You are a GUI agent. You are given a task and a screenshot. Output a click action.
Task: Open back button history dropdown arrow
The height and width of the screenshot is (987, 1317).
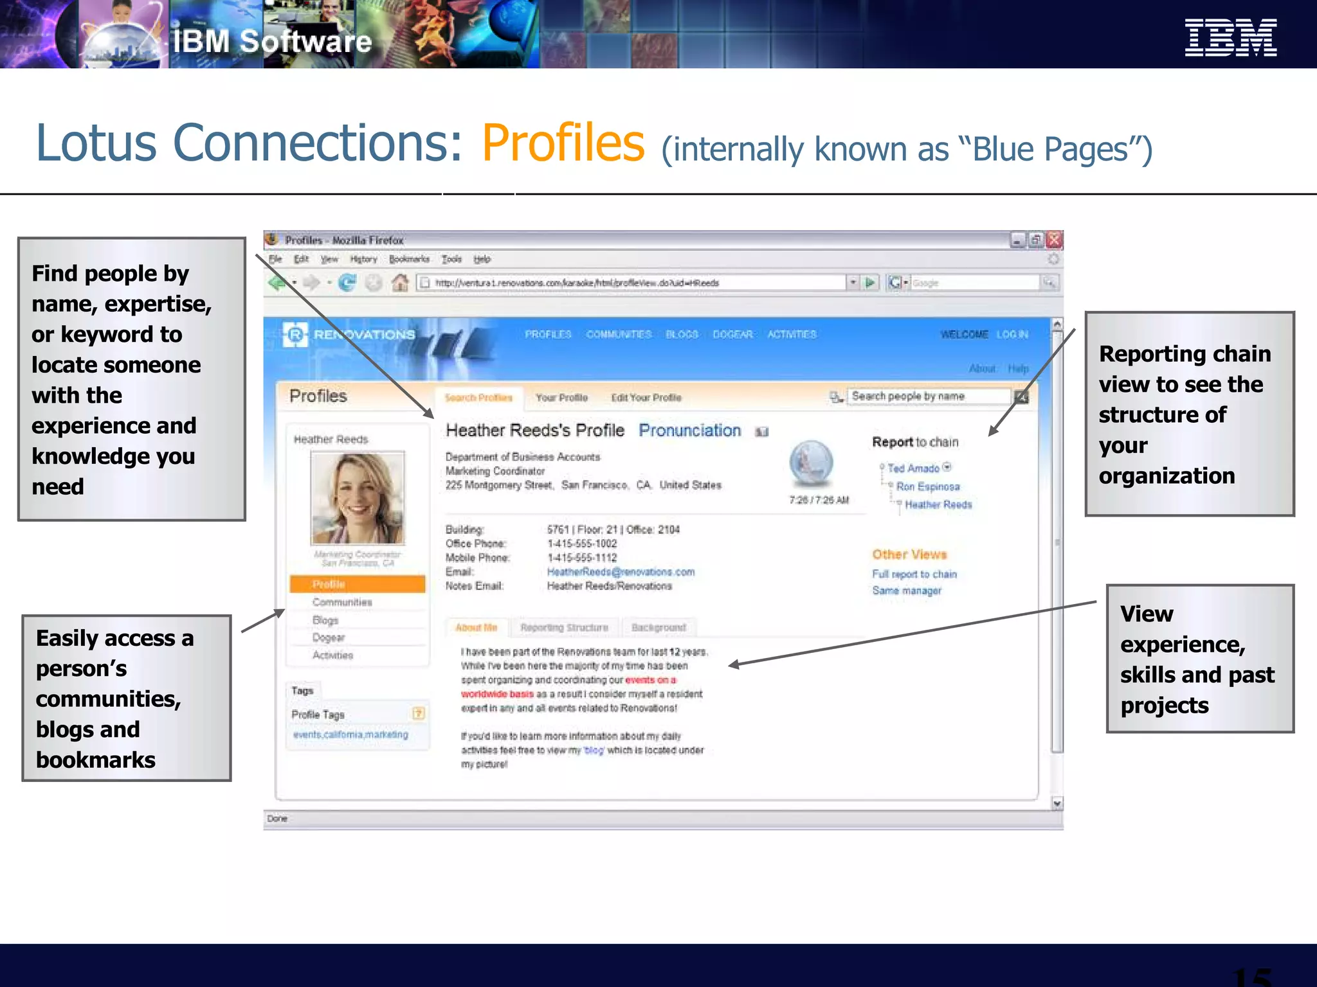point(295,283)
